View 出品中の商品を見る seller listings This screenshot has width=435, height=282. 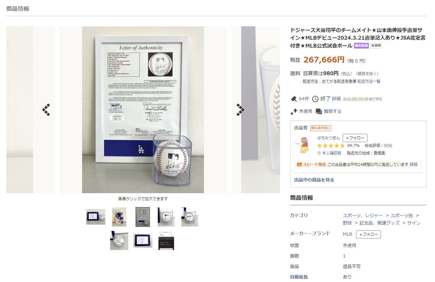pyautogui.click(x=314, y=180)
